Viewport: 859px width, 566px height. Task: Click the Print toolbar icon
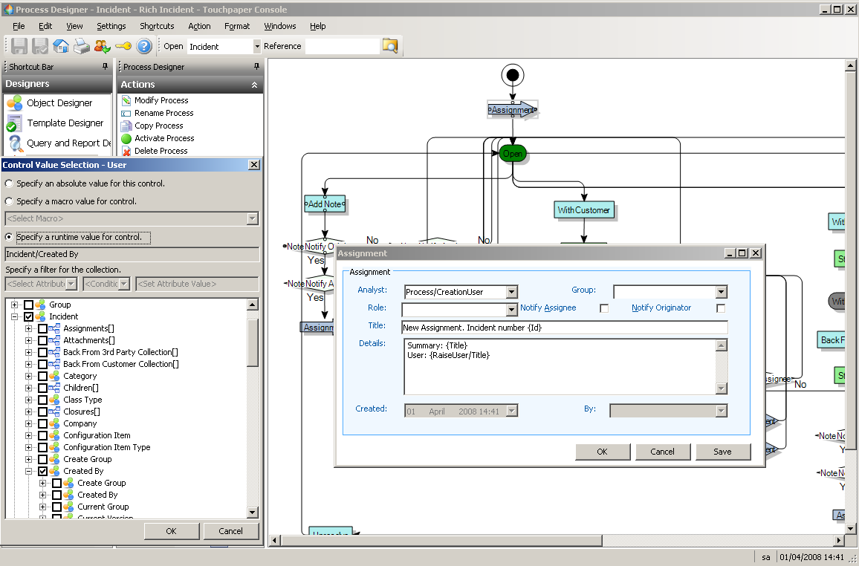click(x=82, y=46)
